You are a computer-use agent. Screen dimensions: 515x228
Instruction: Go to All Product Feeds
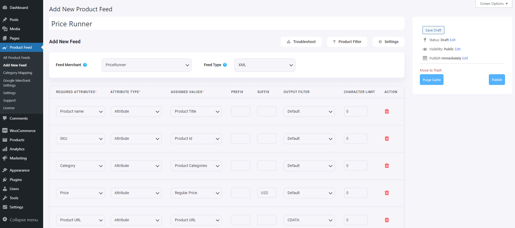(x=17, y=58)
